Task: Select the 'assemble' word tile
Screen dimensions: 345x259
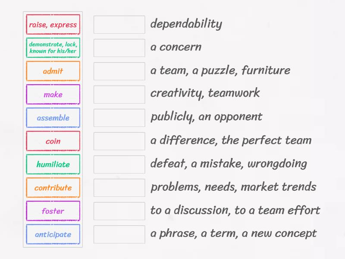Action: click(x=53, y=117)
